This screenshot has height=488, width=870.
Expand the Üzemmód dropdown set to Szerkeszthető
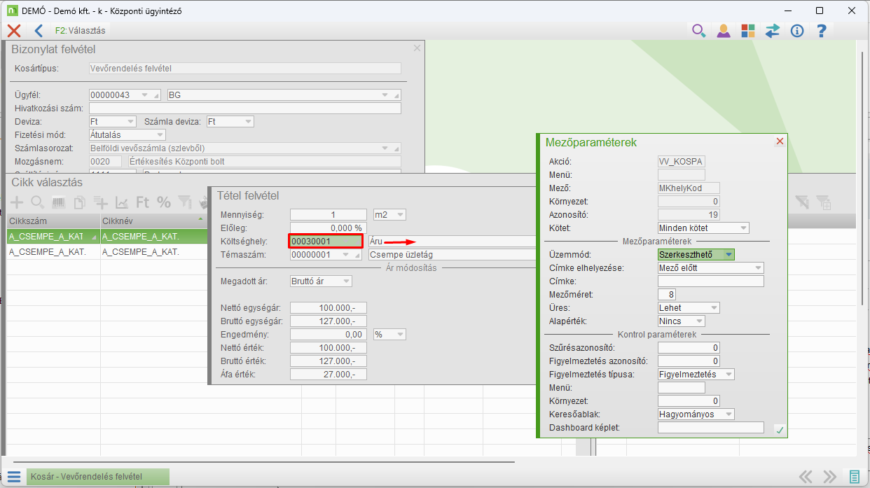pos(729,255)
